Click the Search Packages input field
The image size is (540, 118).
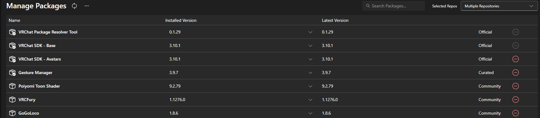coord(393,6)
